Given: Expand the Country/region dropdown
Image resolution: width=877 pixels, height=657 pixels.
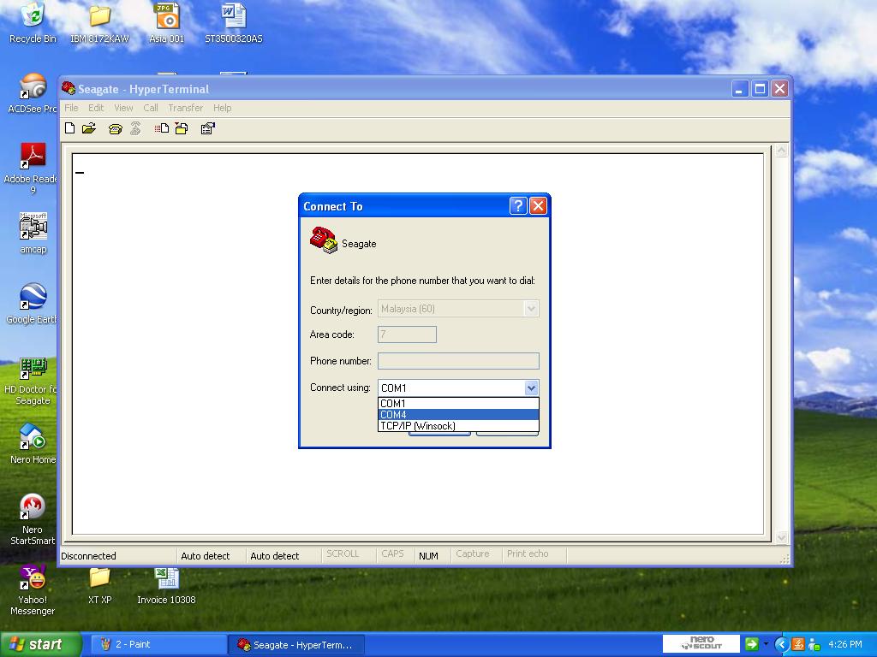Looking at the screenshot, I should (x=531, y=308).
